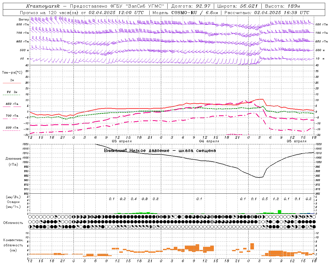The width and height of the screenshot is (329, 263).
Task: Click the "Конвективн." convective cloud label
Action: (x=13, y=240)
